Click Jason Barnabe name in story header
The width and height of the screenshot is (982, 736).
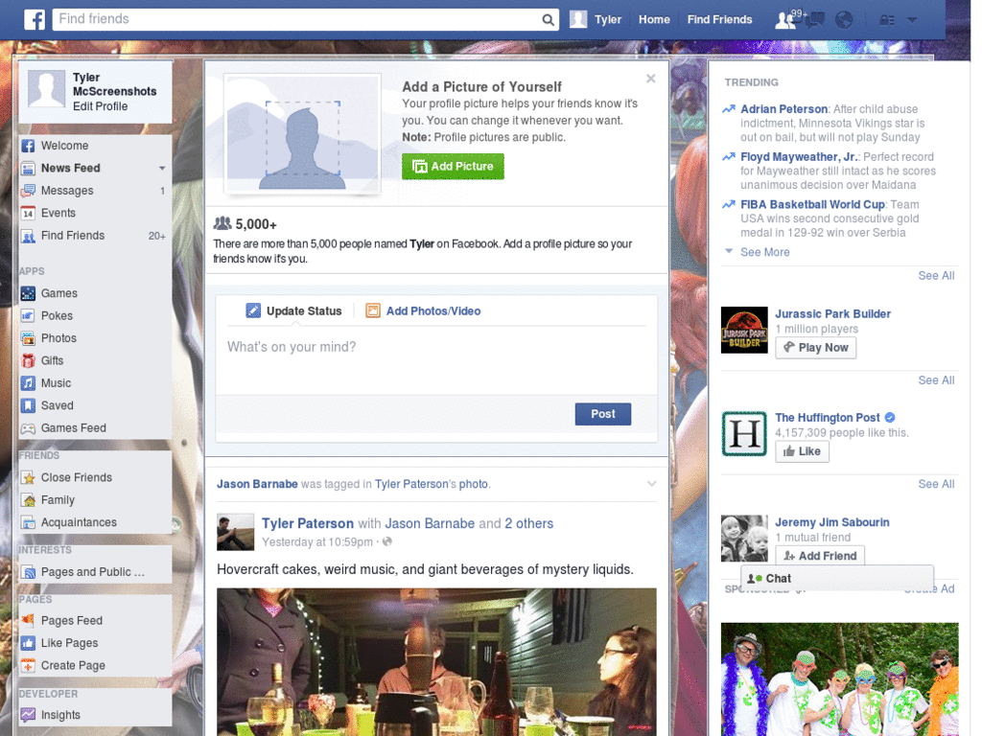pos(257,484)
